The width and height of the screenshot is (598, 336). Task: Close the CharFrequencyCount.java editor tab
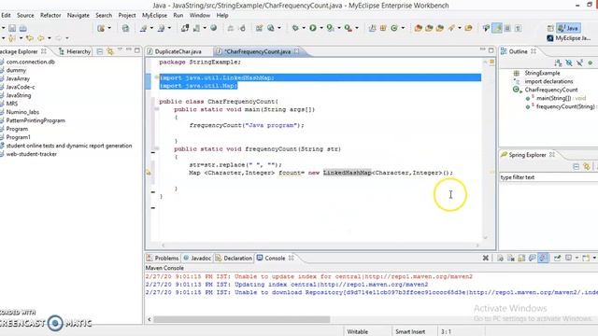tap(296, 51)
